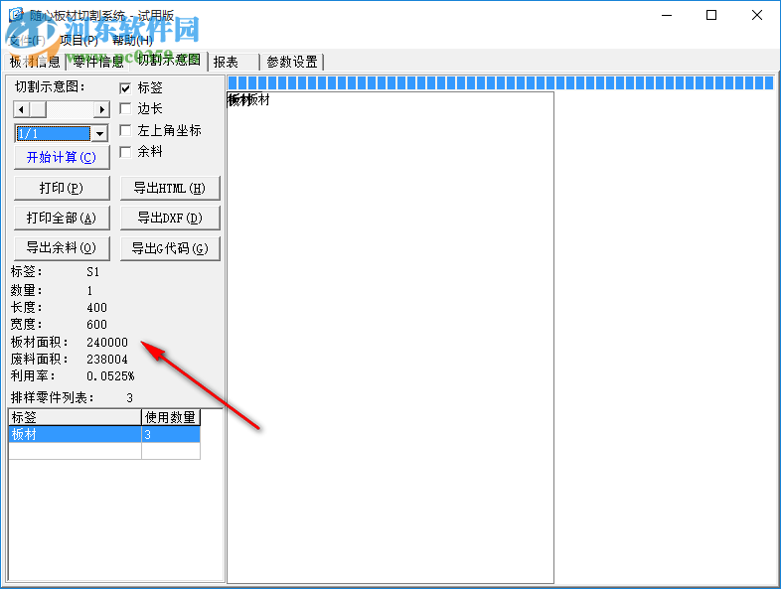Click the 导出余料(O) button
Screen dimensions: 781x589
point(62,248)
